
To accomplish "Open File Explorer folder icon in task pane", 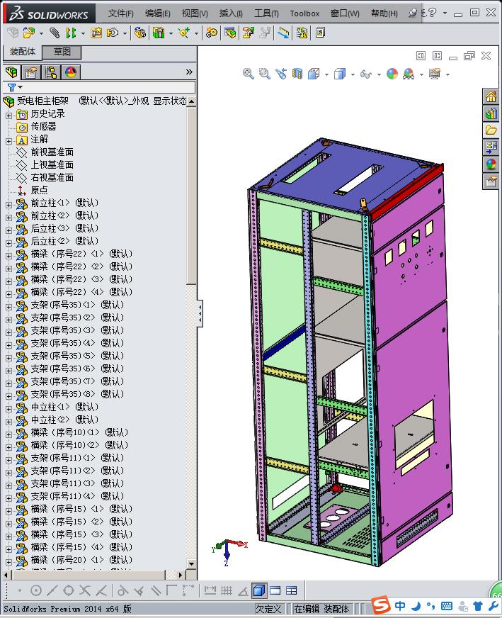I will (491, 130).
